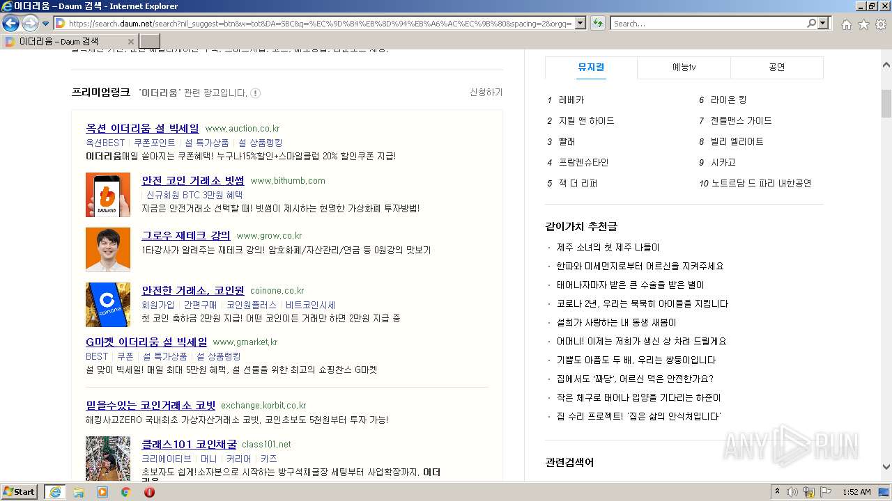
Task: Click the 신청하기 link
Action: pos(486,93)
